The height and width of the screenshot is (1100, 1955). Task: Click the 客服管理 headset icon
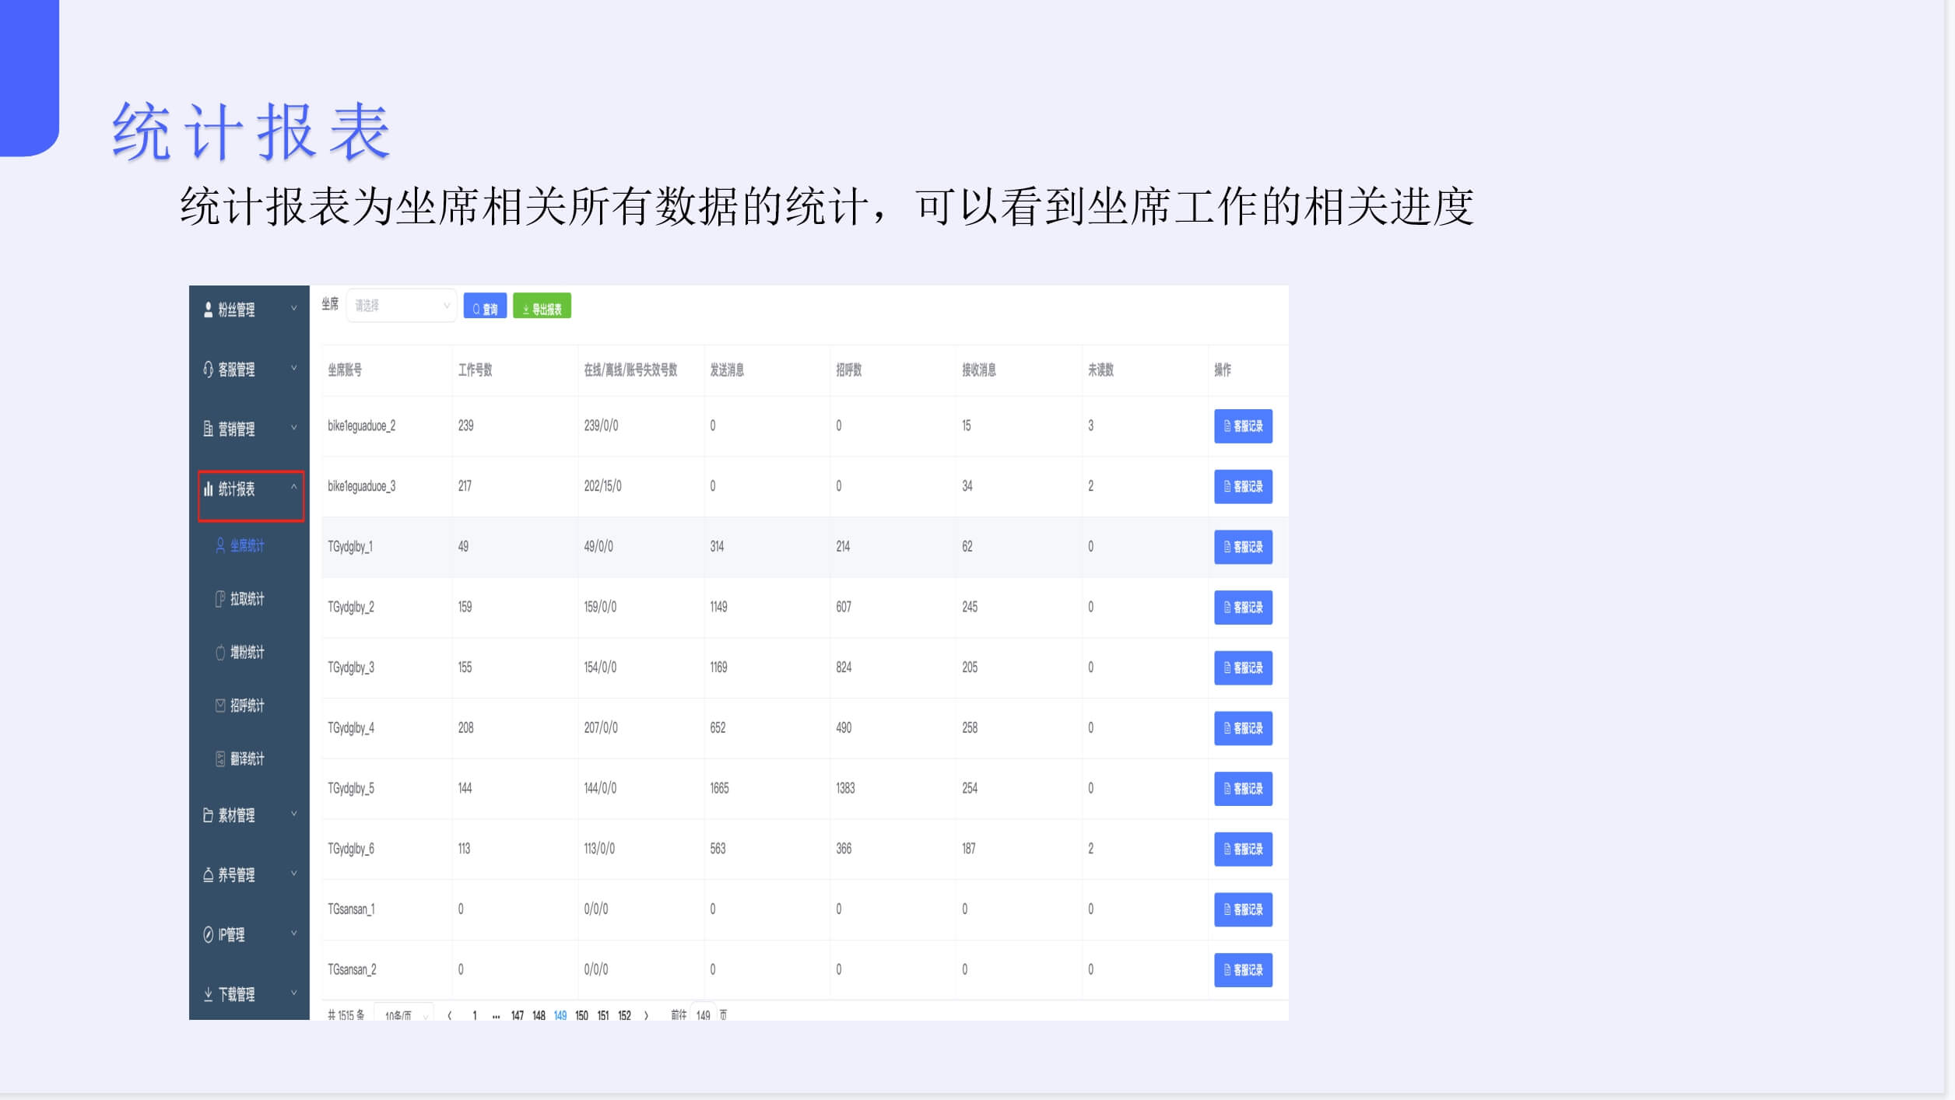click(207, 369)
